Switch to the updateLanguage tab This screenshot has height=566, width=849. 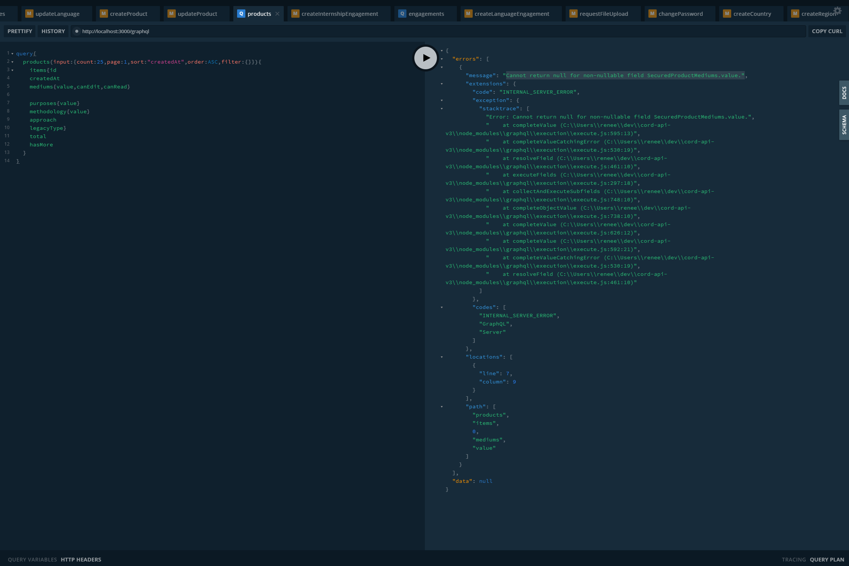point(56,14)
